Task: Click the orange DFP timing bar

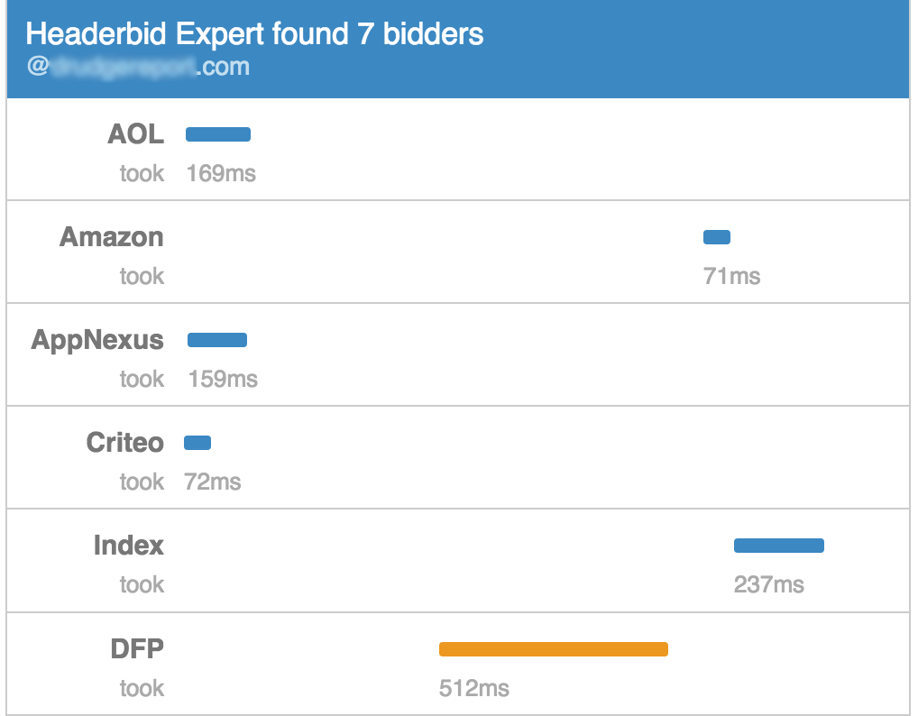Action: click(553, 649)
